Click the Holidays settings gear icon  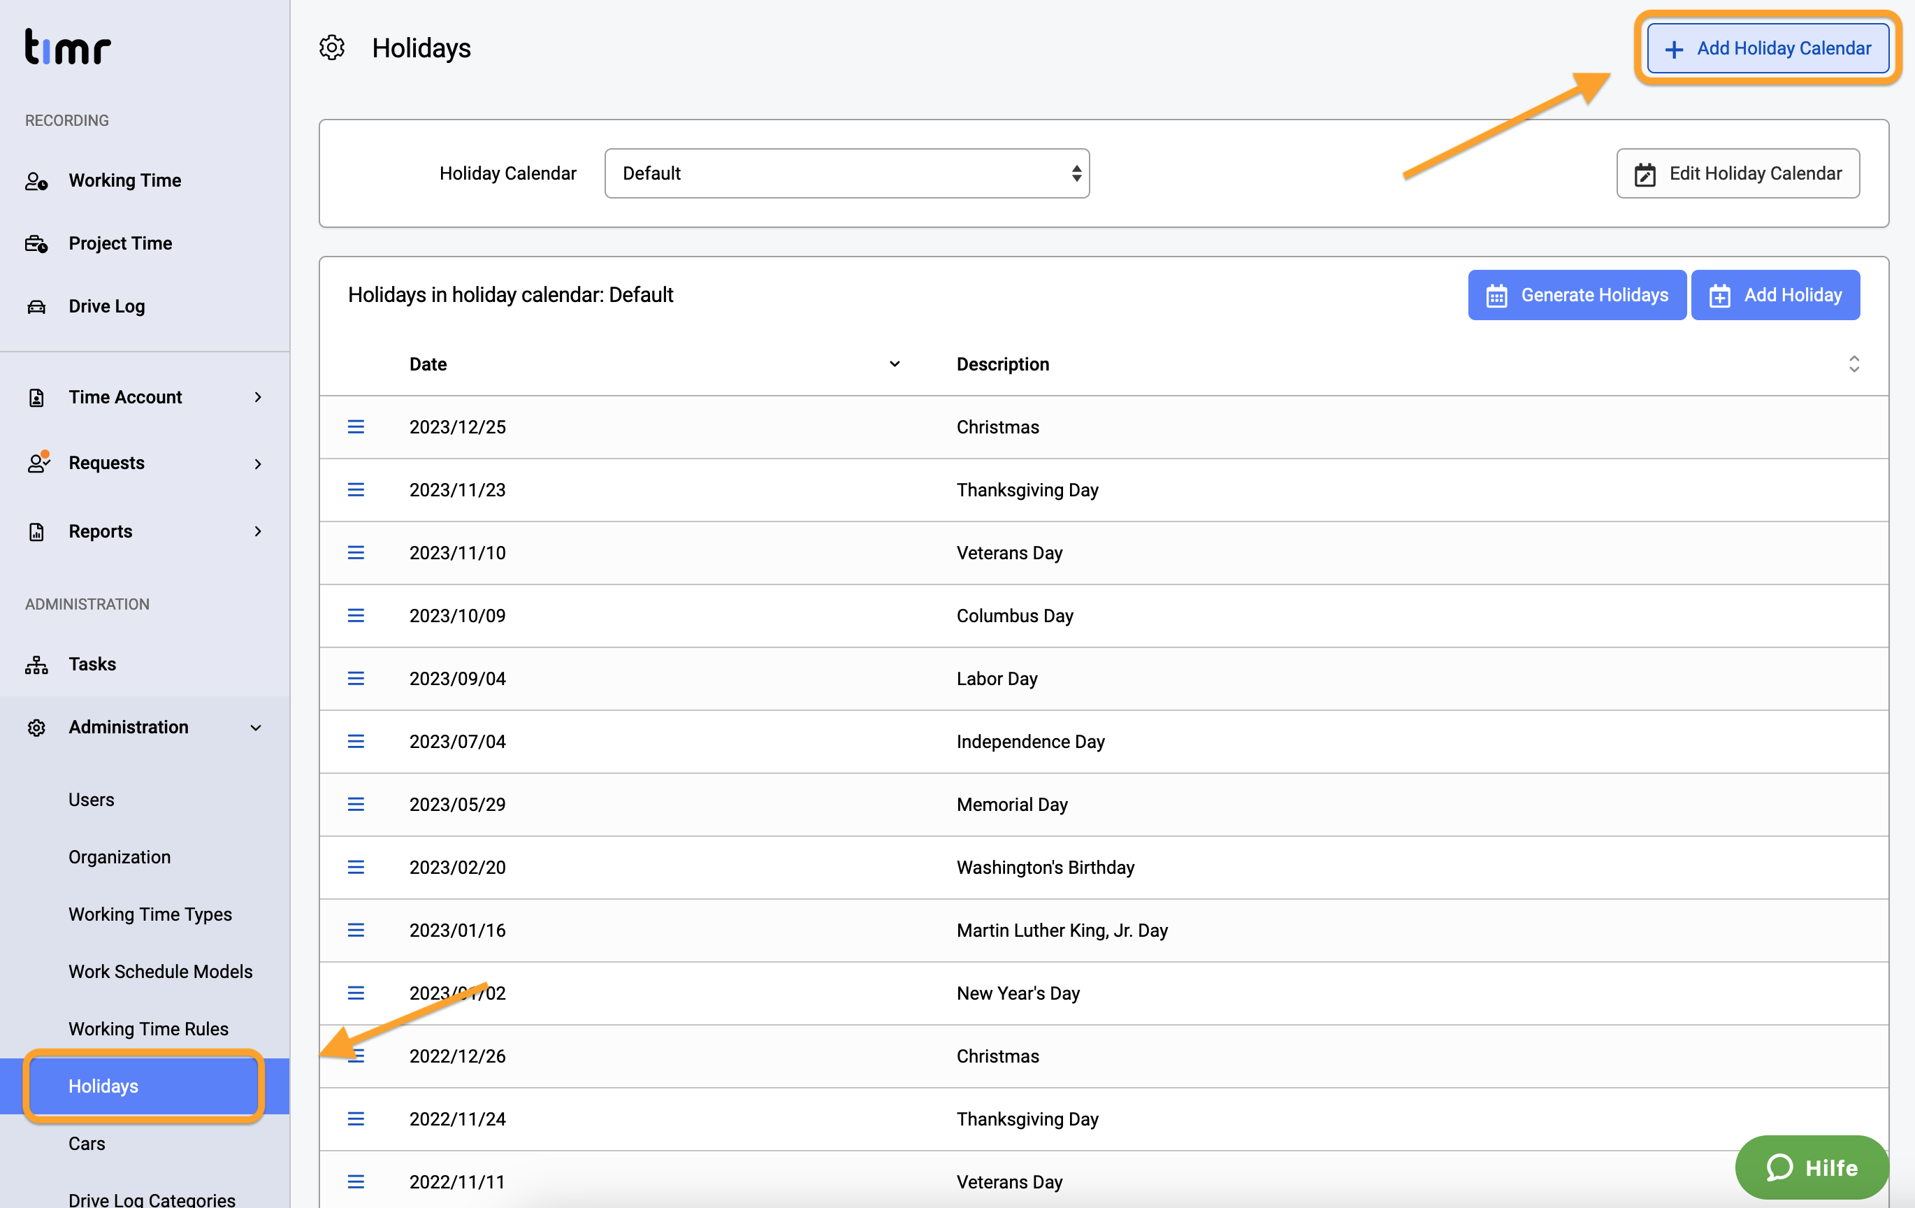coord(331,48)
